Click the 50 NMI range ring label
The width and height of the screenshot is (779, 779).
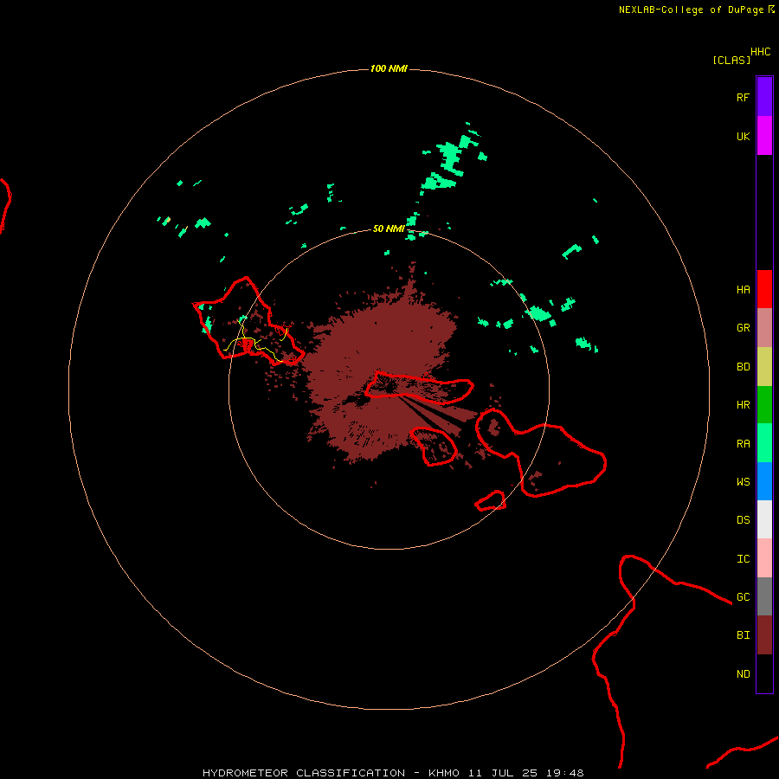tap(389, 229)
